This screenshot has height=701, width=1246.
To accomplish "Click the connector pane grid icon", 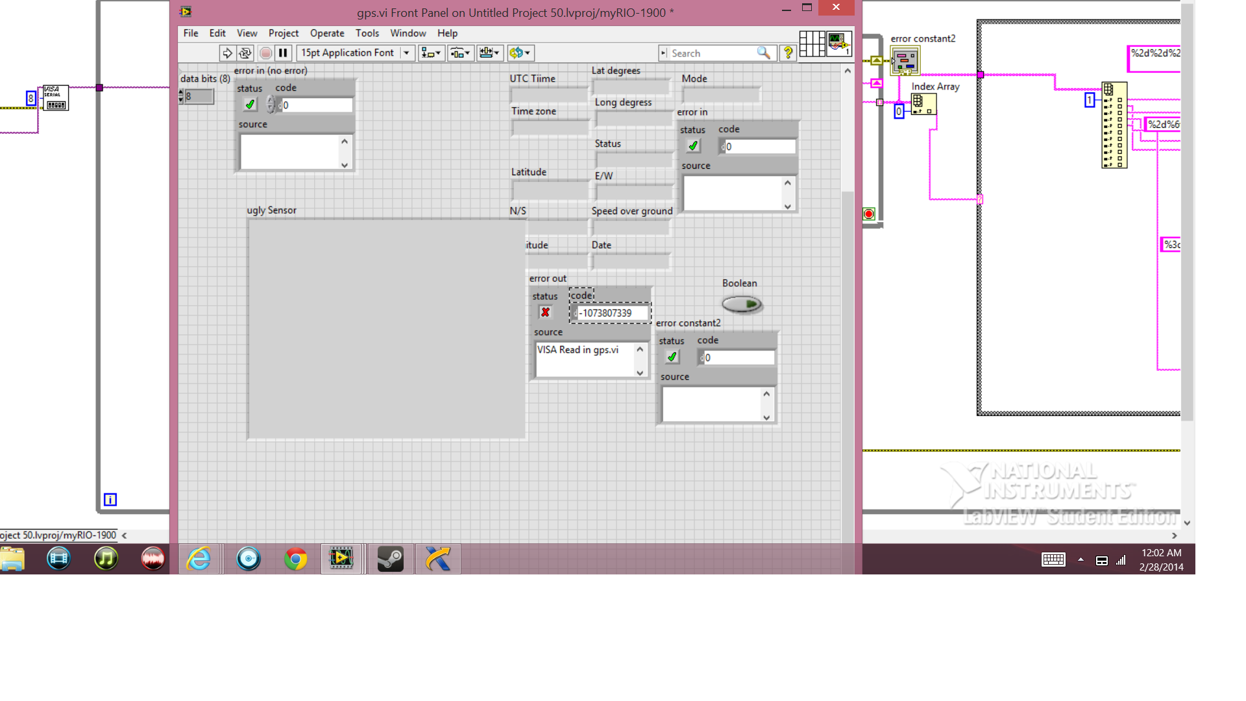I will coord(812,44).
